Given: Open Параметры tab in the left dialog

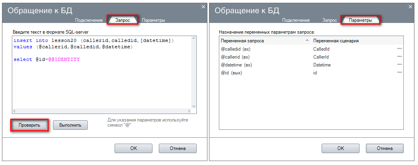Looking at the screenshot, I should (x=153, y=20).
